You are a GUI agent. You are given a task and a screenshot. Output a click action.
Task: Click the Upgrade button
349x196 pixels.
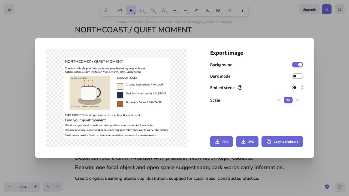(309, 9)
